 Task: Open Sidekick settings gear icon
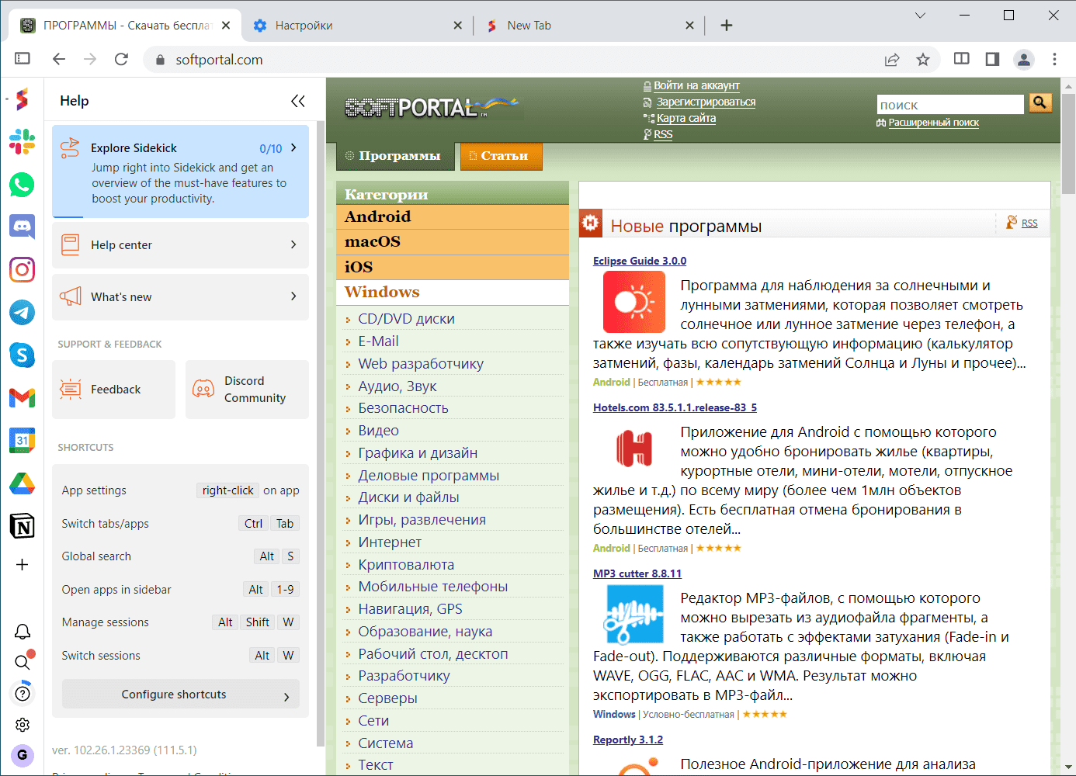click(x=23, y=724)
